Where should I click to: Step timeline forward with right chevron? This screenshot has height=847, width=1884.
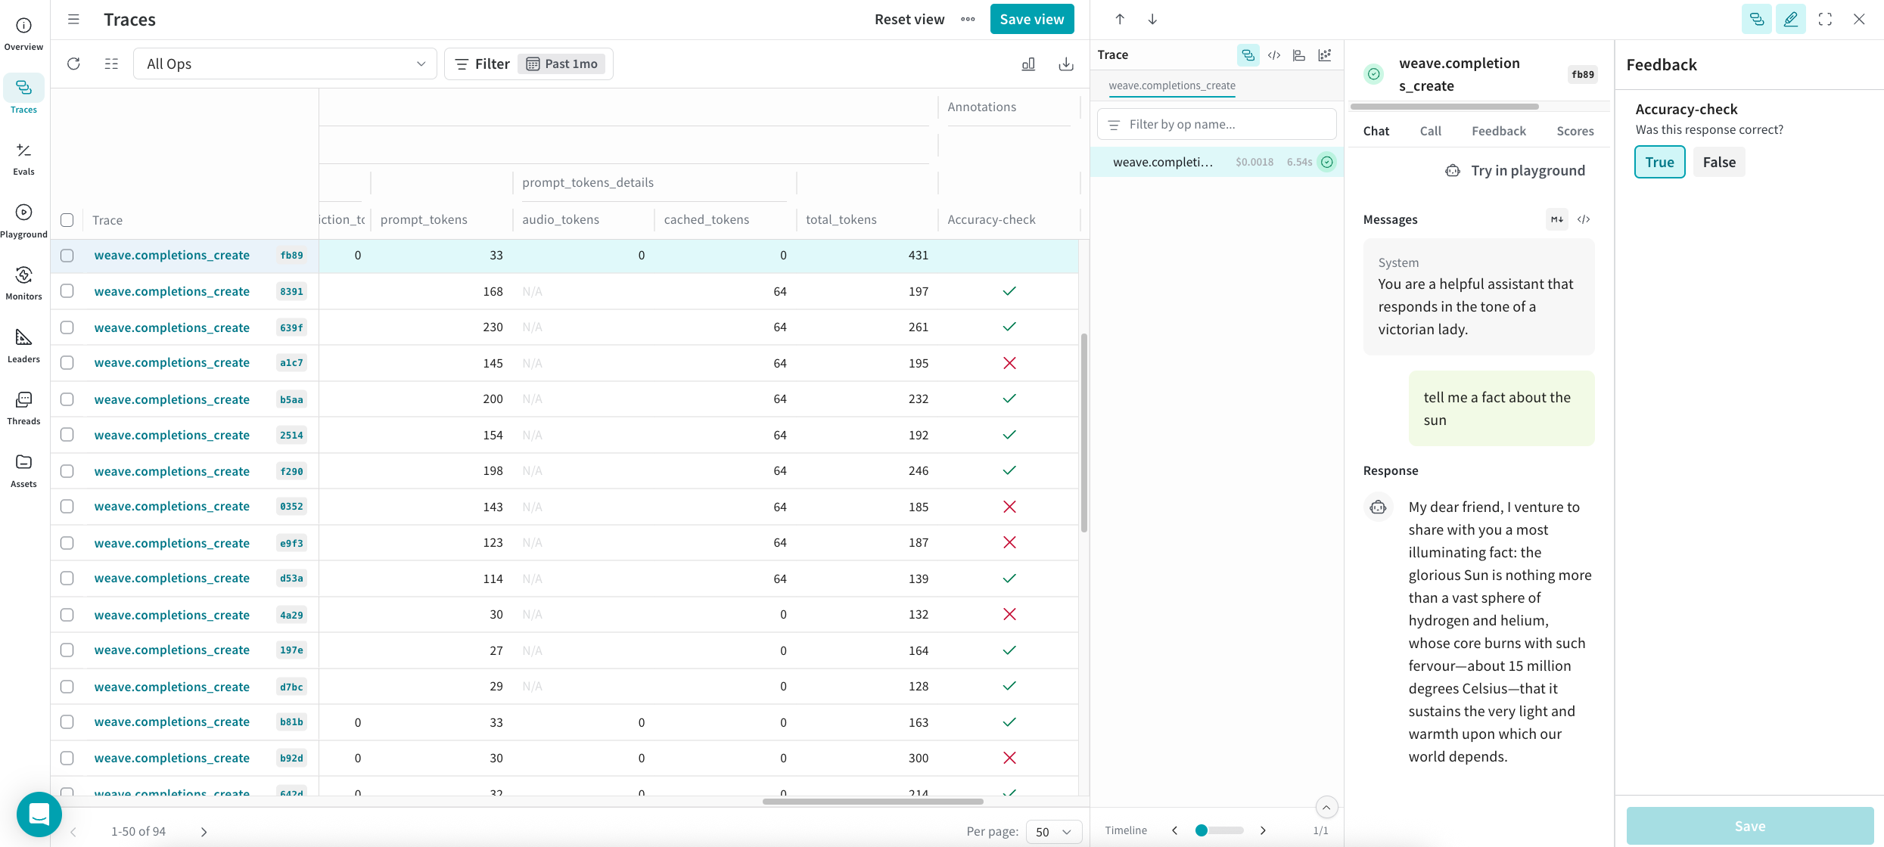pos(1263,830)
